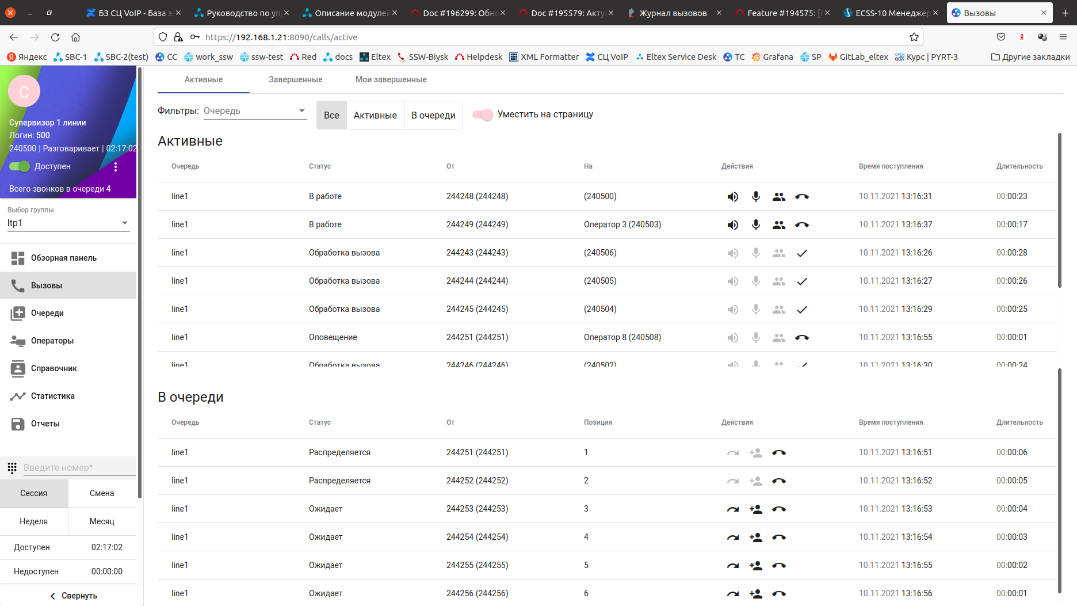
Task: Toggle the Уместить на страницу switch
Action: (483, 115)
